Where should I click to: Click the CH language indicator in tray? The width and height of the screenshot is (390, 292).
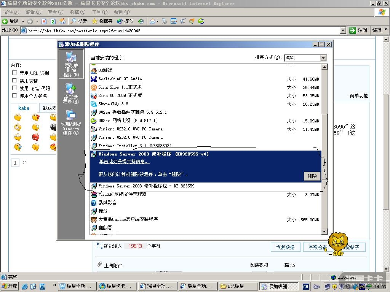[x=306, y=287]
